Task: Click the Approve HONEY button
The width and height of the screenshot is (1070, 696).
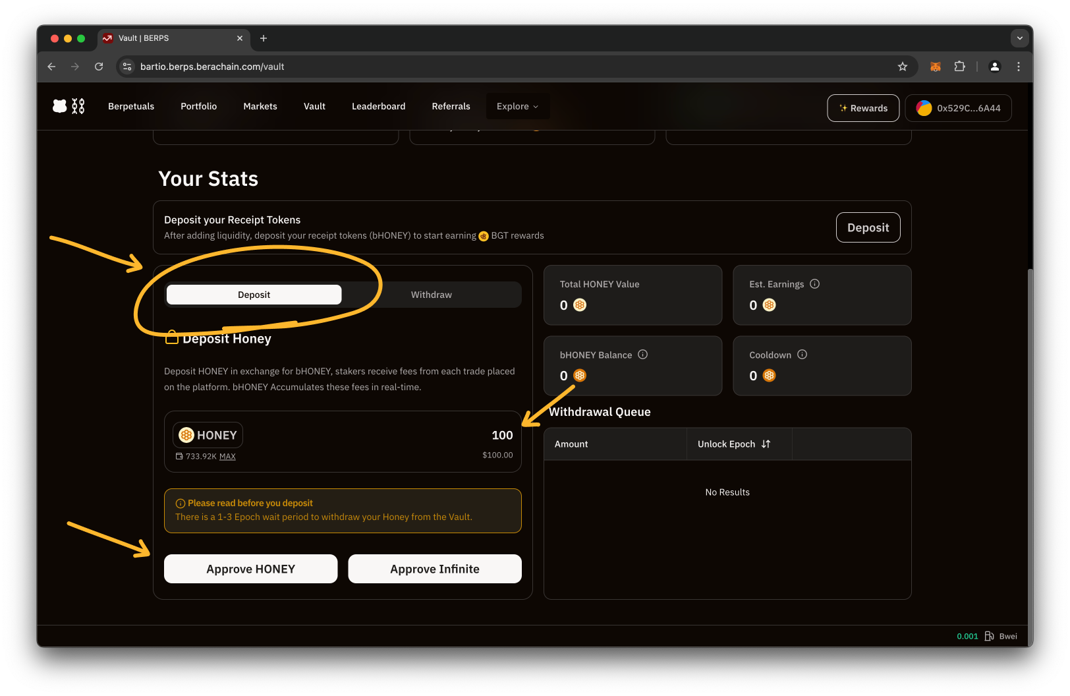Action: [251, 569]
